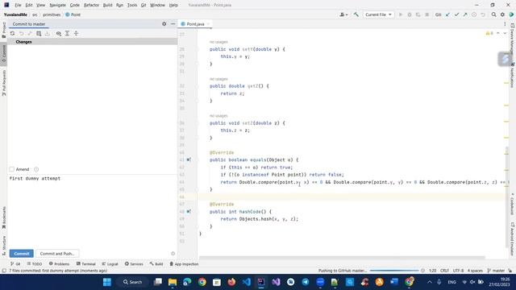Click the hashCode override gutter icon
Viewport: 516px width, 290px height.
coord(189,211)
